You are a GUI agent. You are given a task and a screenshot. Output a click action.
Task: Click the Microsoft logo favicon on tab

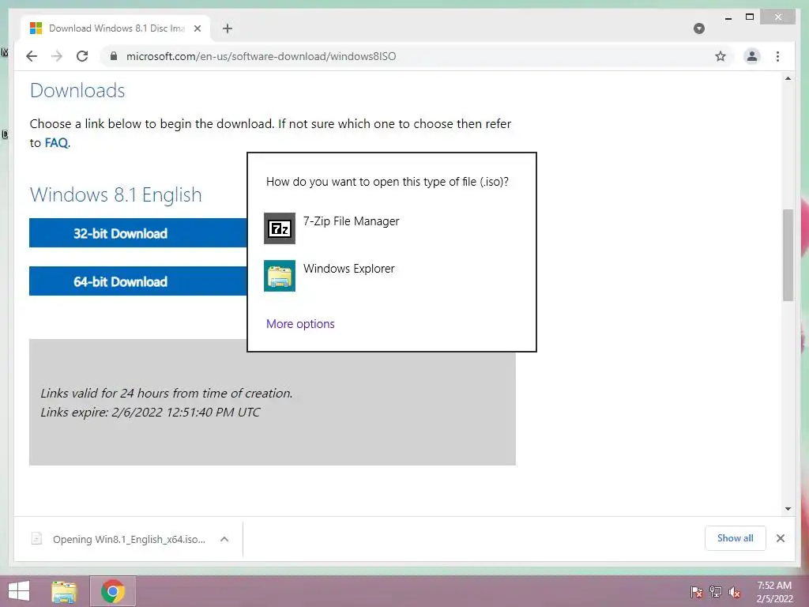(36, 28)
